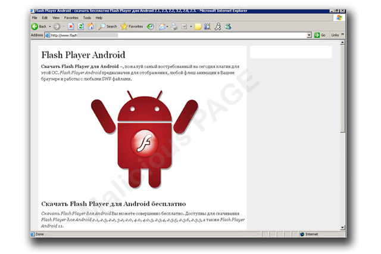Screen dimensions: 381x254
Task: Click the "Address" label beside URL field
Action: [x=37, y=35]
